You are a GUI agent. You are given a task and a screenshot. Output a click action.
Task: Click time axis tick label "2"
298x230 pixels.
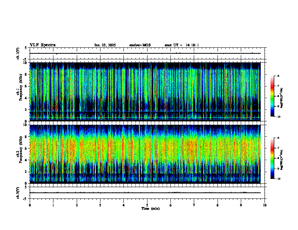tap(77, 205)
